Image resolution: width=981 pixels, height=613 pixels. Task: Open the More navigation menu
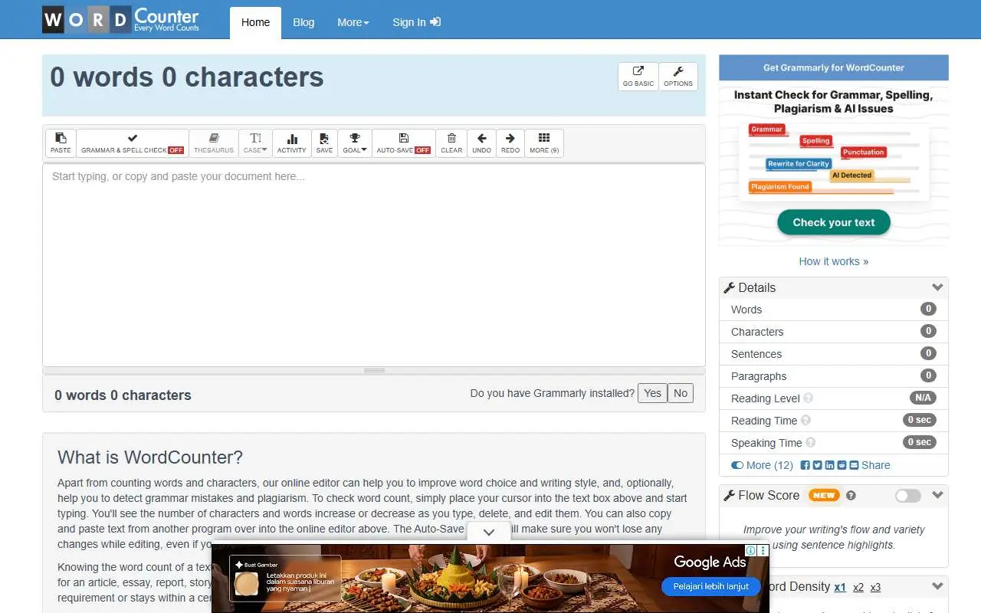353,22
